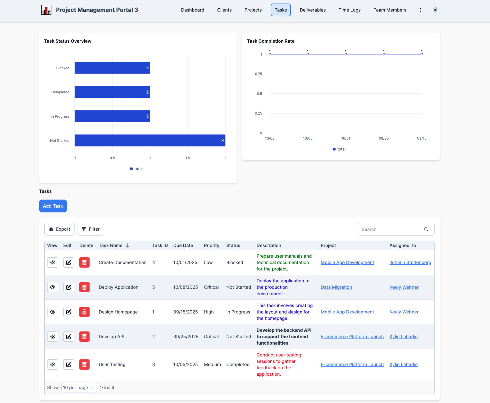Toggle the total legend swatch in Task Status Overview
This screenshot has width=490, height=403.
131,169
